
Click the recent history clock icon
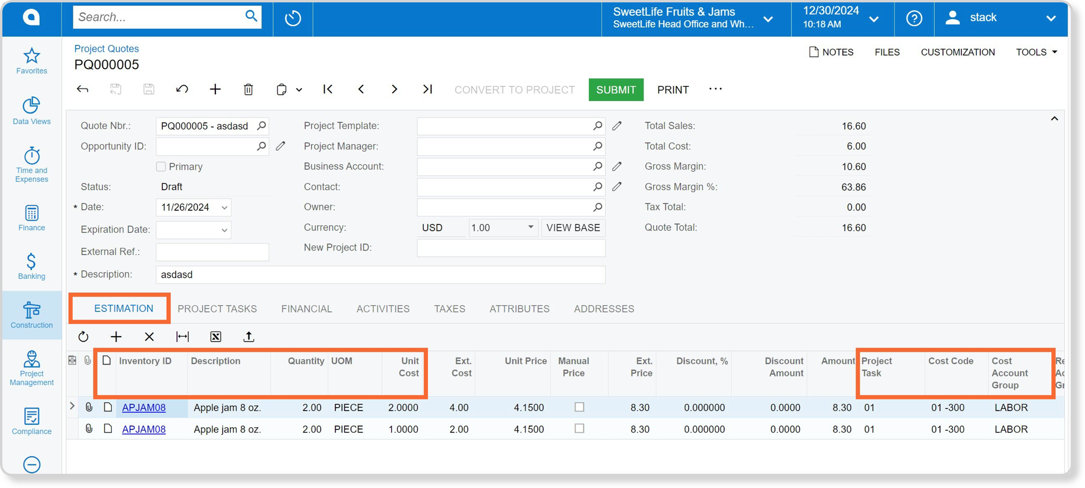[293, 18]
